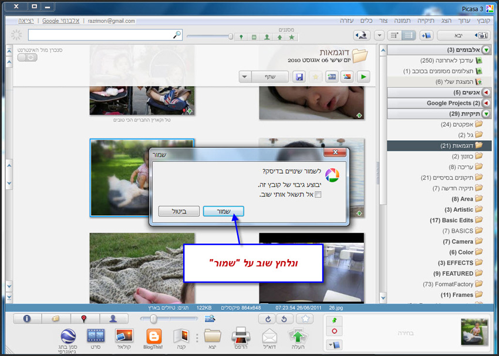Click the שתף share button
Screen dimensions: 499x356
pos(270,77)
